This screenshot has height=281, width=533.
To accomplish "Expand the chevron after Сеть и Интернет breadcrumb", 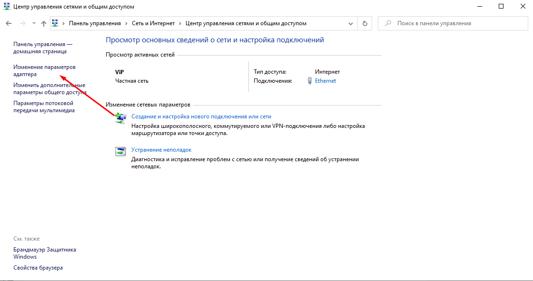I will coord(179,23).
